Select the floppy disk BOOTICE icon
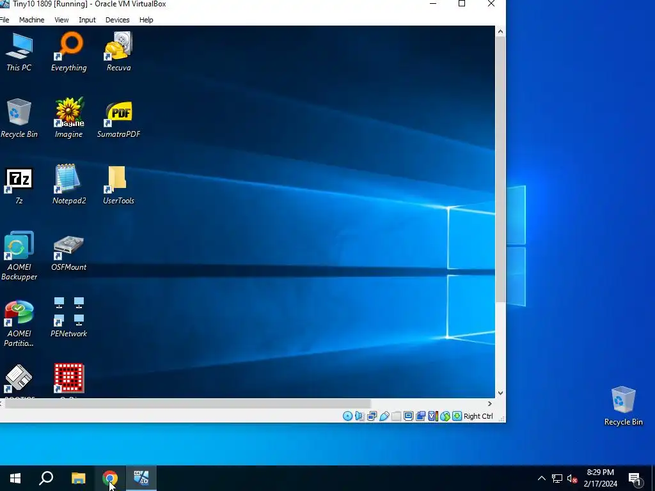The height and width of the screenshot is (491, 655). (19, 379)
